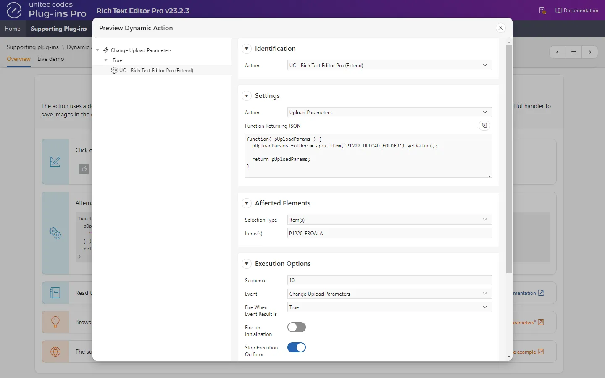Close the Preview Dynamic Action dialog
The width and height of the screenshot is (605, 378).
[500, 28]
